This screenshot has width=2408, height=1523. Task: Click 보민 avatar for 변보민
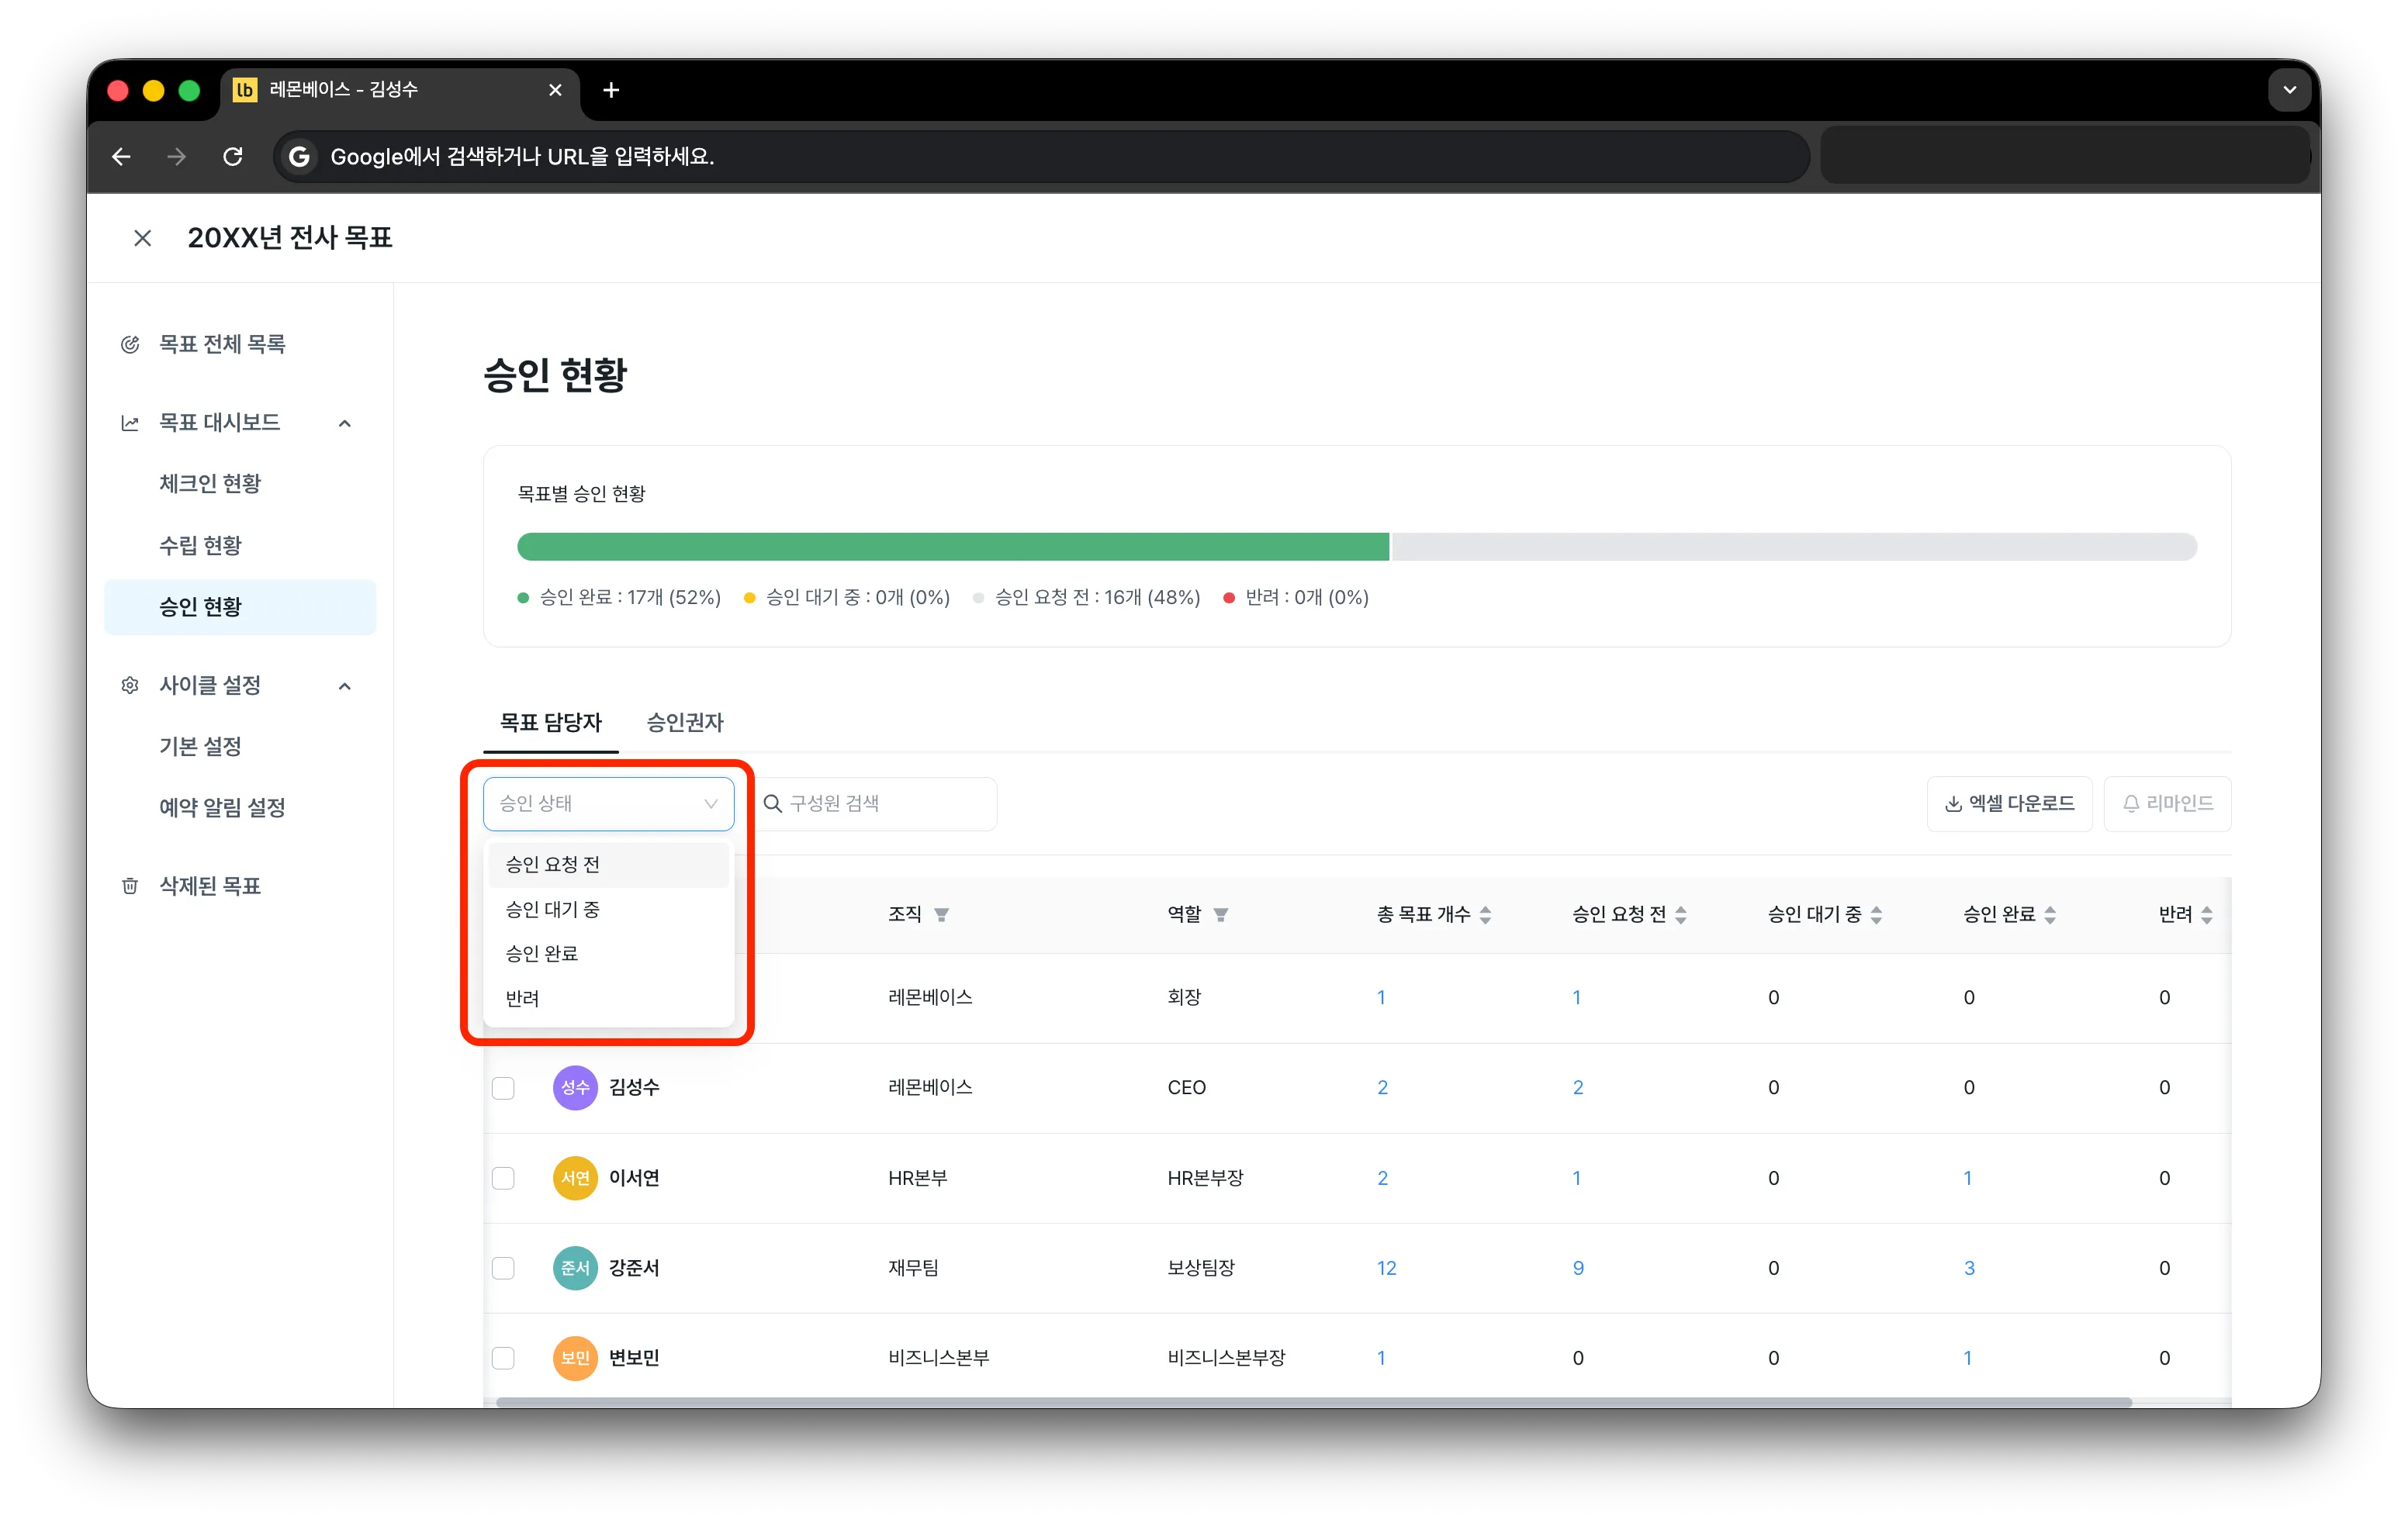click(x=575, y=1358)
